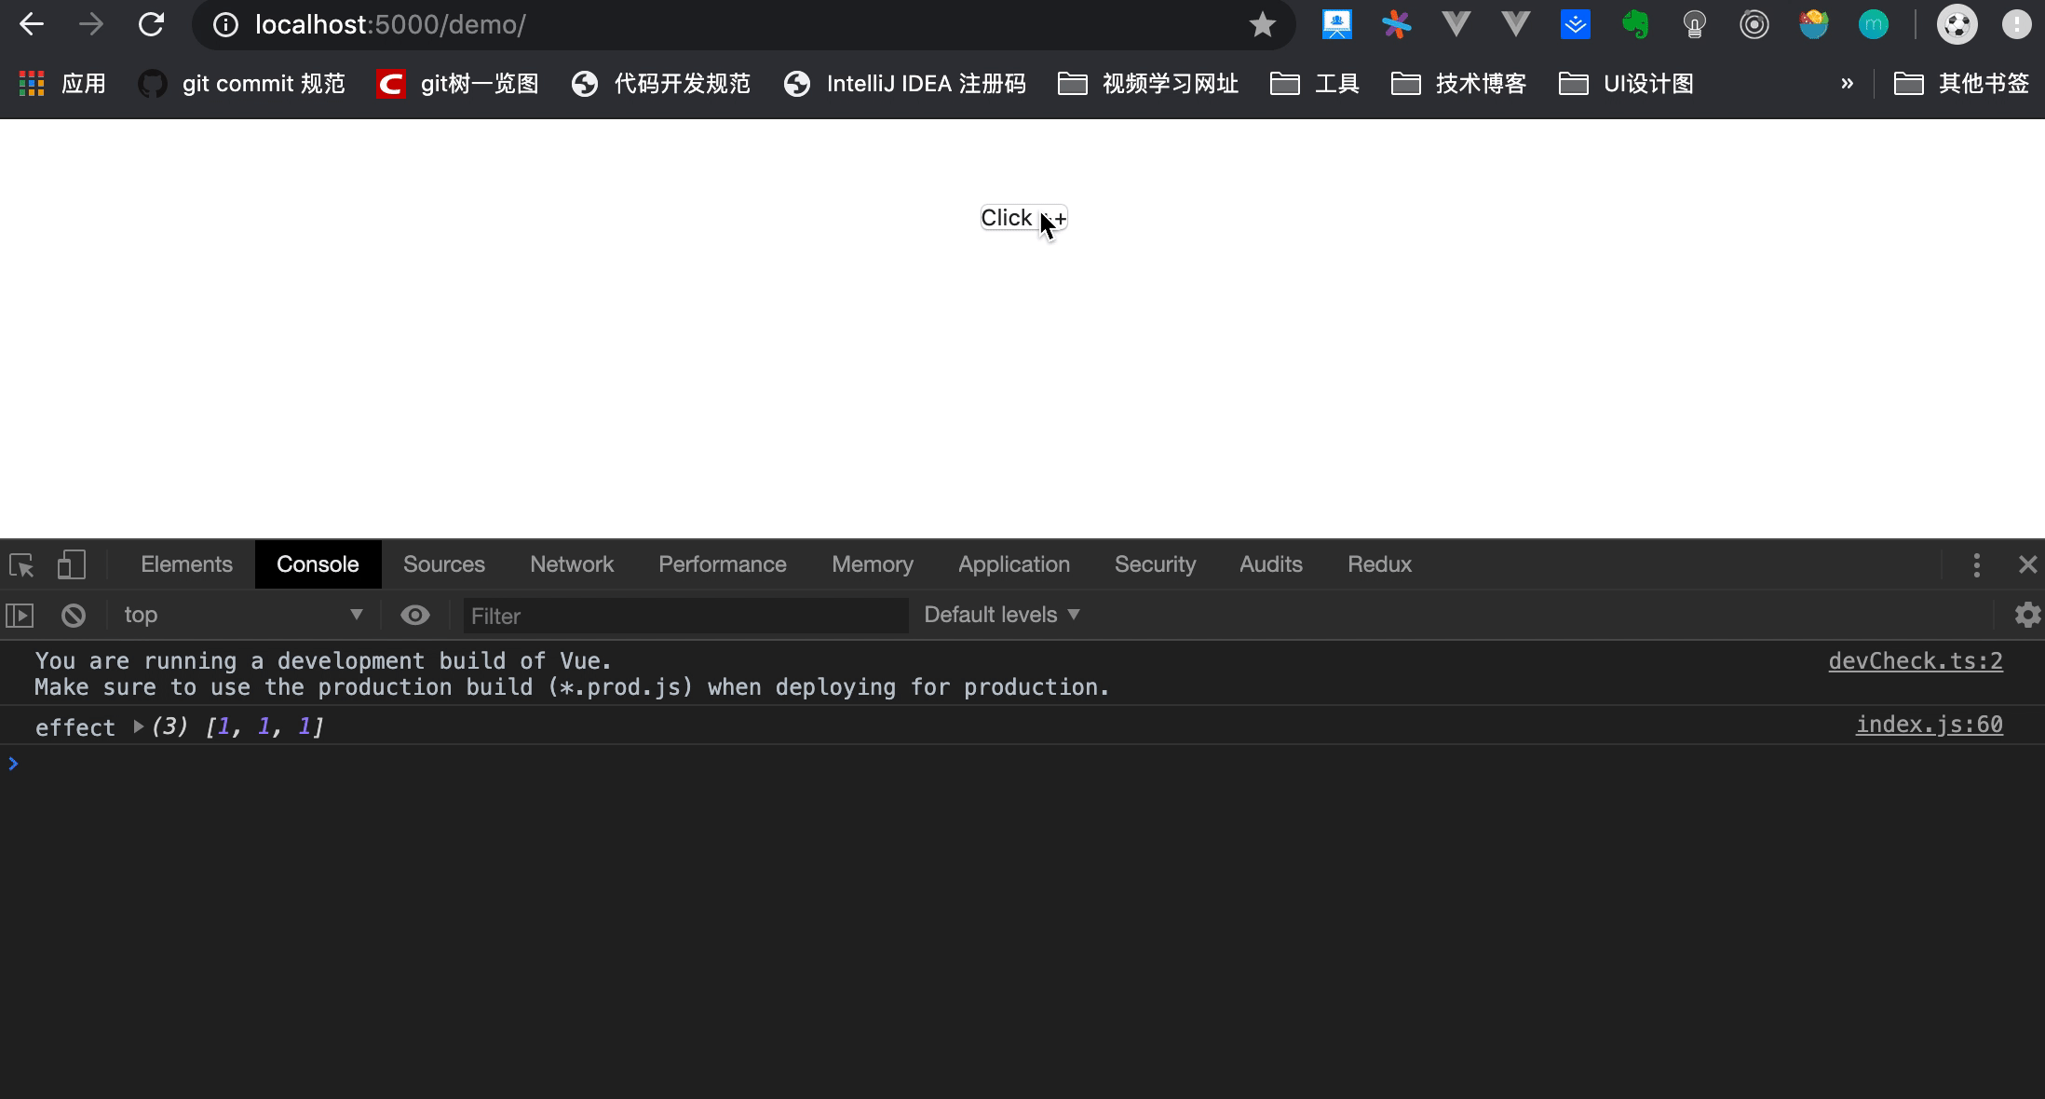The height and width of the screenshot is (1099, 2045).
Task: Toggle the device toolbar icon
Action: point(72,564)
